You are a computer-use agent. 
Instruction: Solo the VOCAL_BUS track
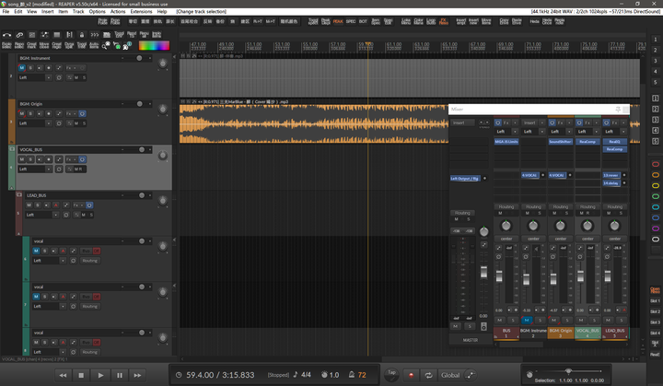click(31, 159)
